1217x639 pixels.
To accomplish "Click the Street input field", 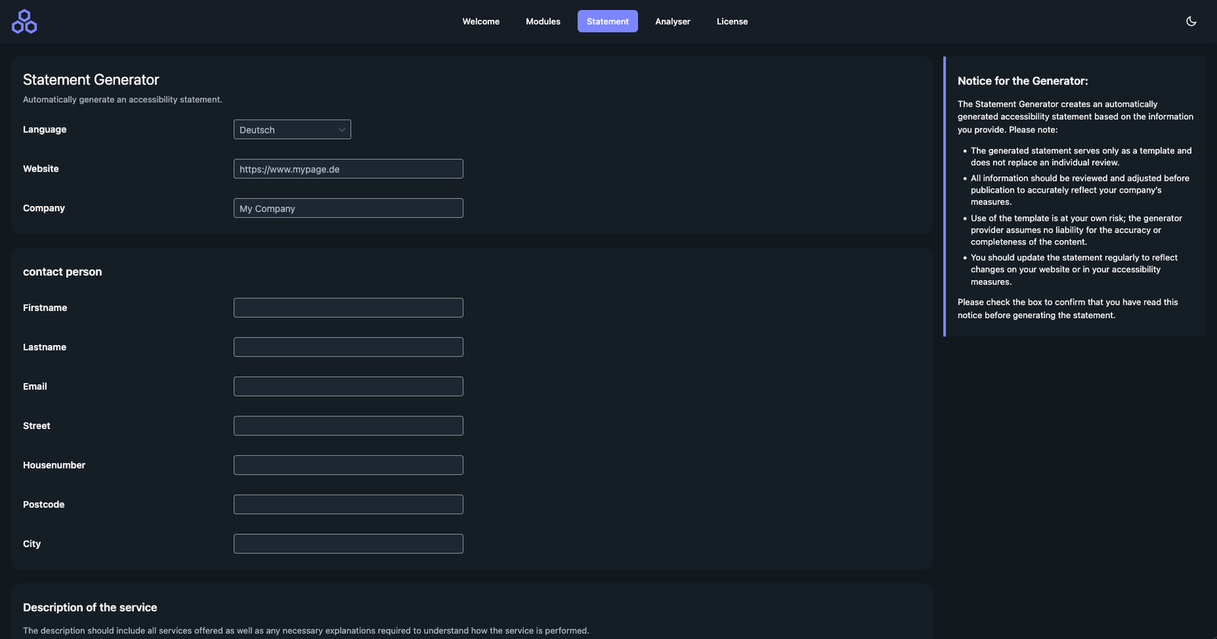I will (x=348, y=426).
